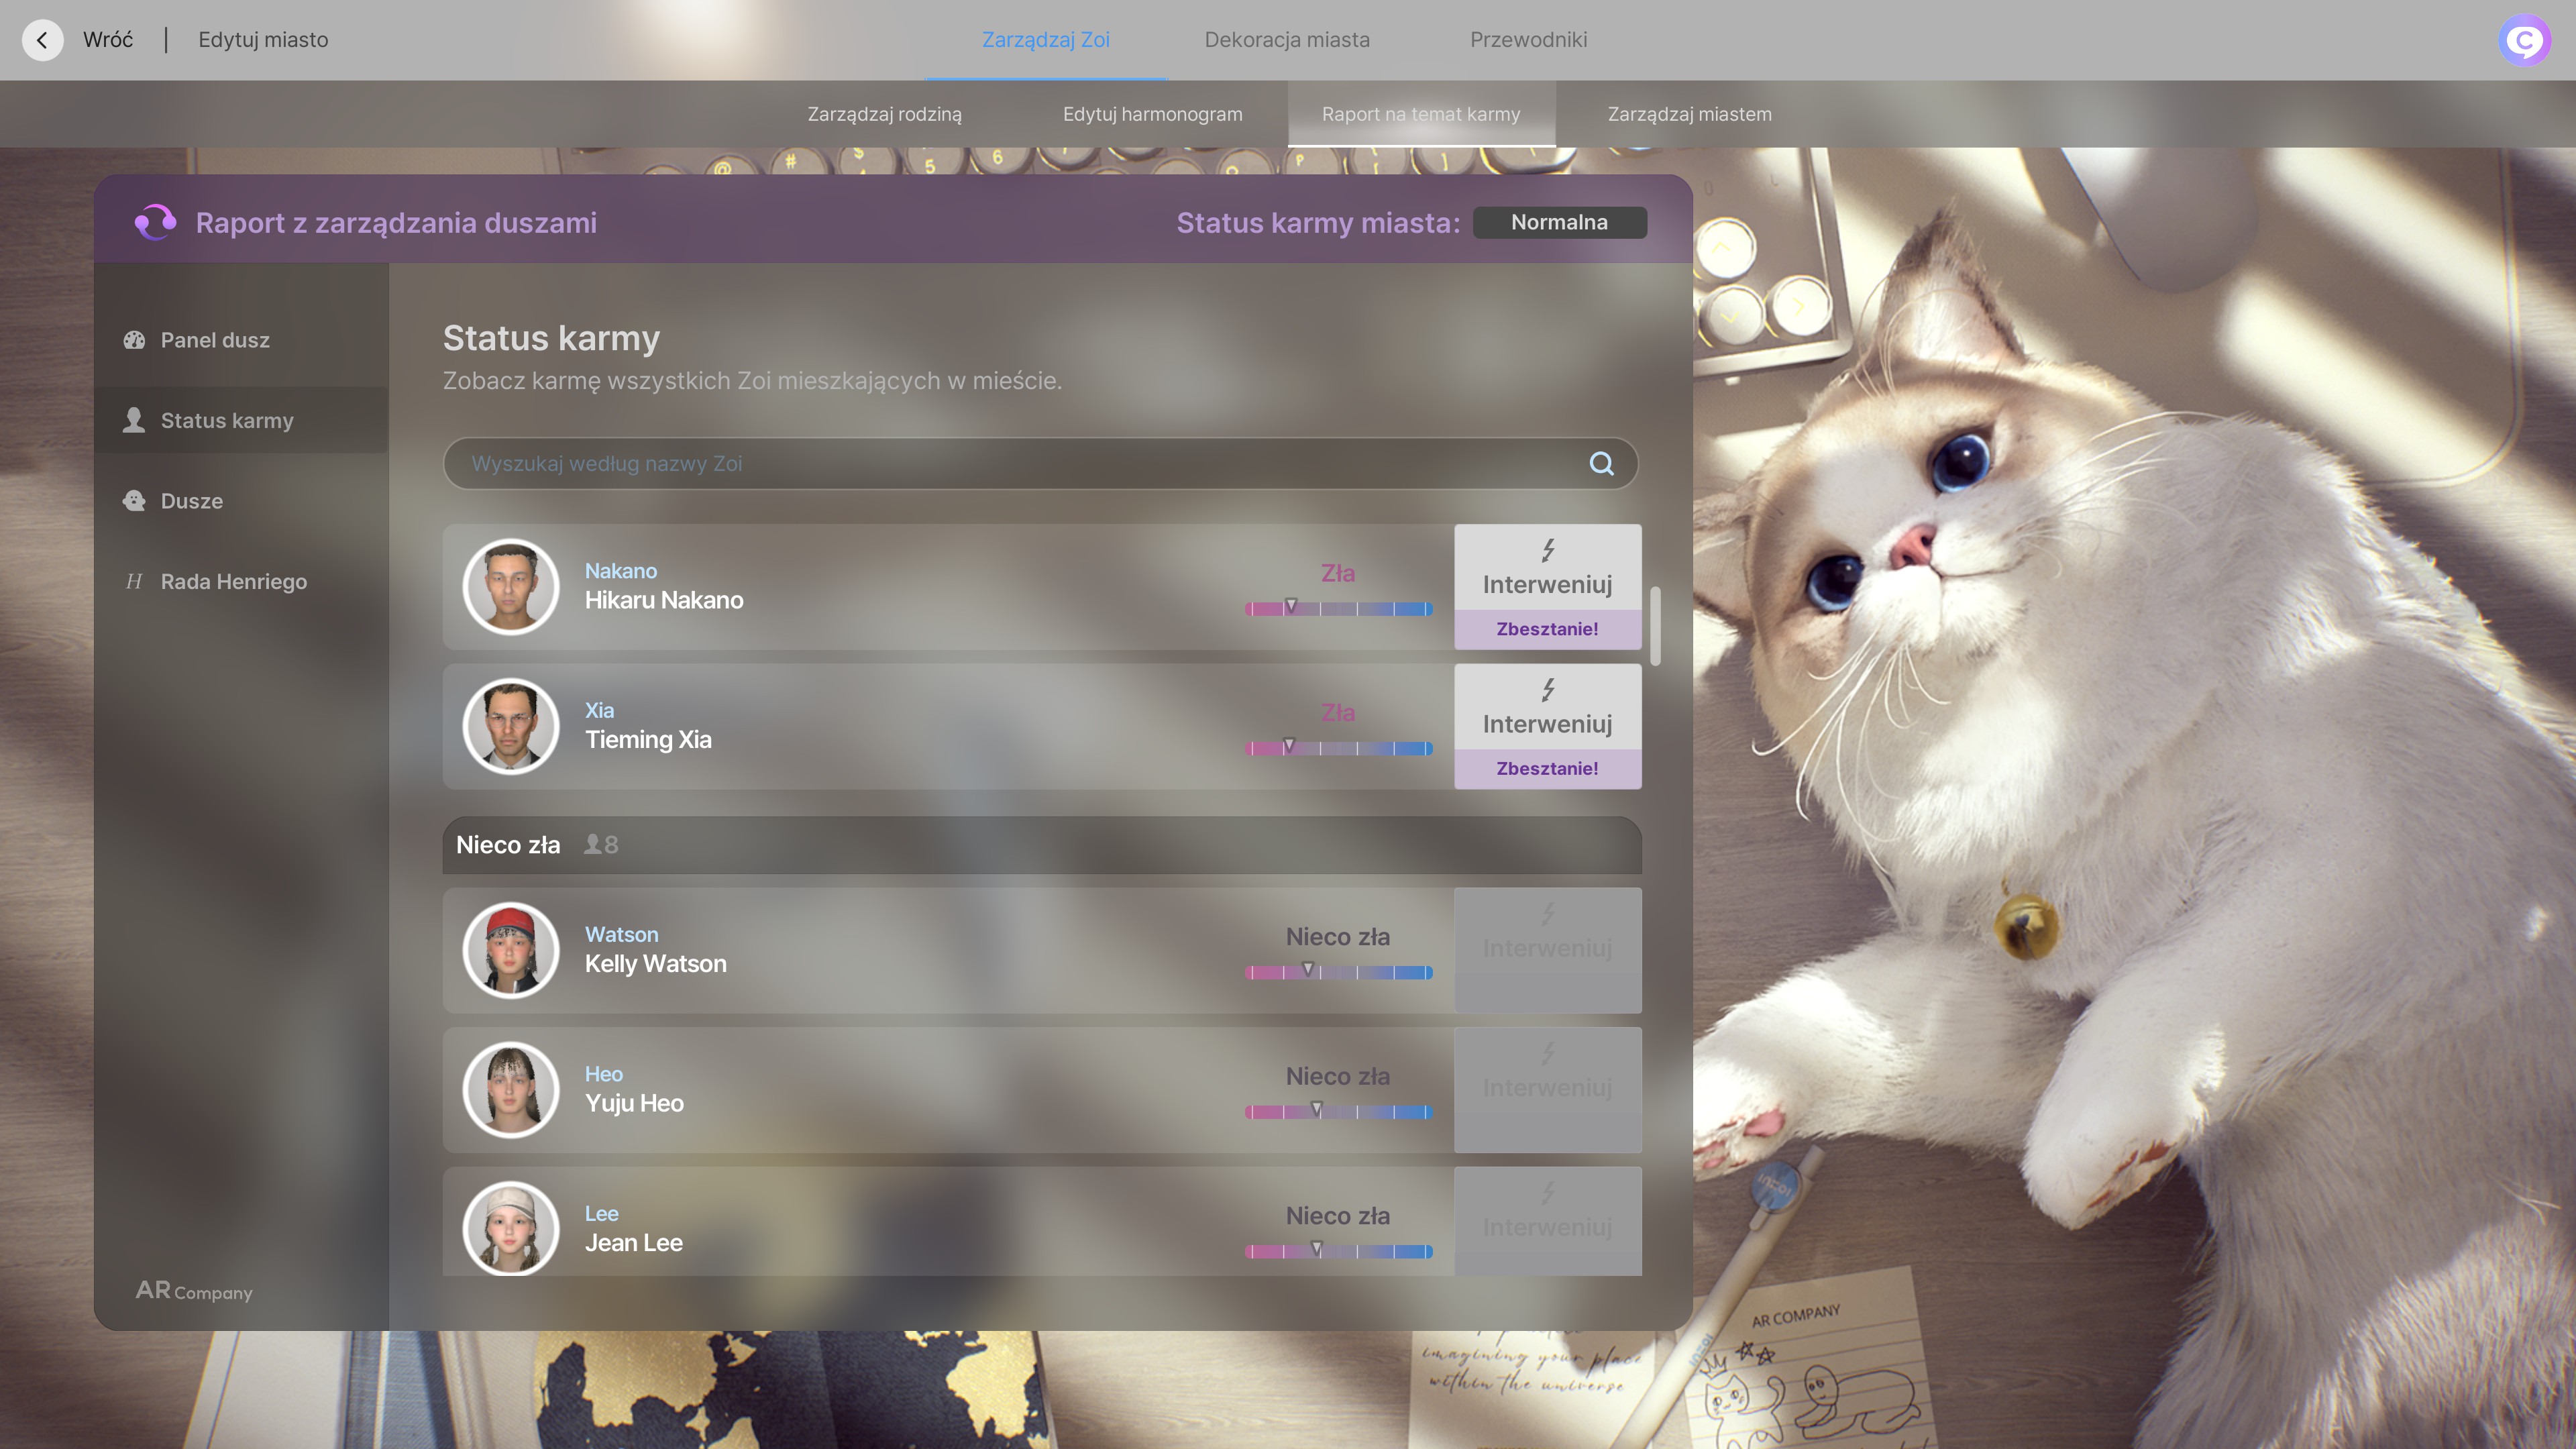Click Kelly Watson's portrait
The width and height of the screenshot is (2576, 1449).
tap(511, 950)
